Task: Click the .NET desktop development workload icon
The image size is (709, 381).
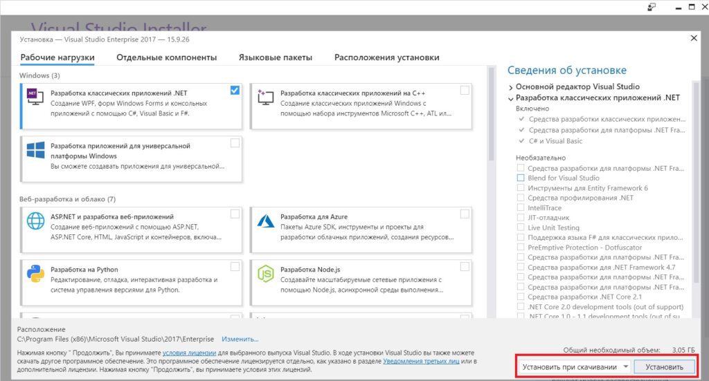Action: coord(35,97)
